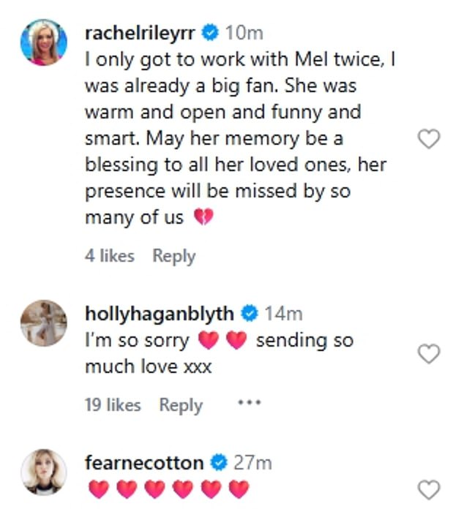Image resolution: width=464 pixels, height=509 pixels.
Task: Reply to rachelrileyrr's comment
Action: 173,256
